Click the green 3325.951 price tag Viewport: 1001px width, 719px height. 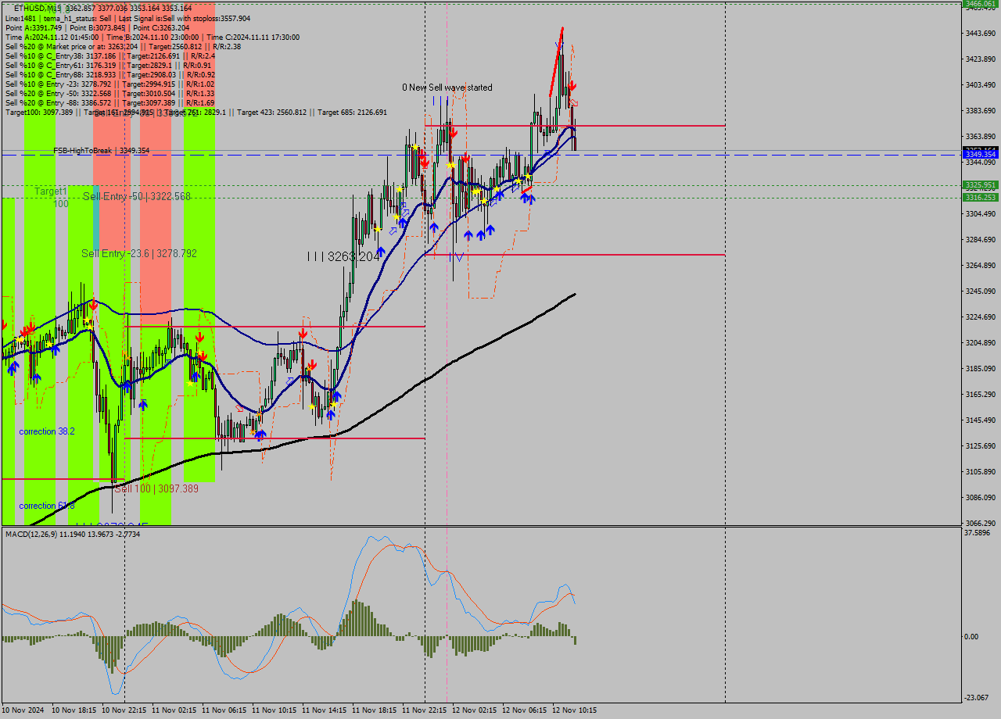click(x=981, y=185)
